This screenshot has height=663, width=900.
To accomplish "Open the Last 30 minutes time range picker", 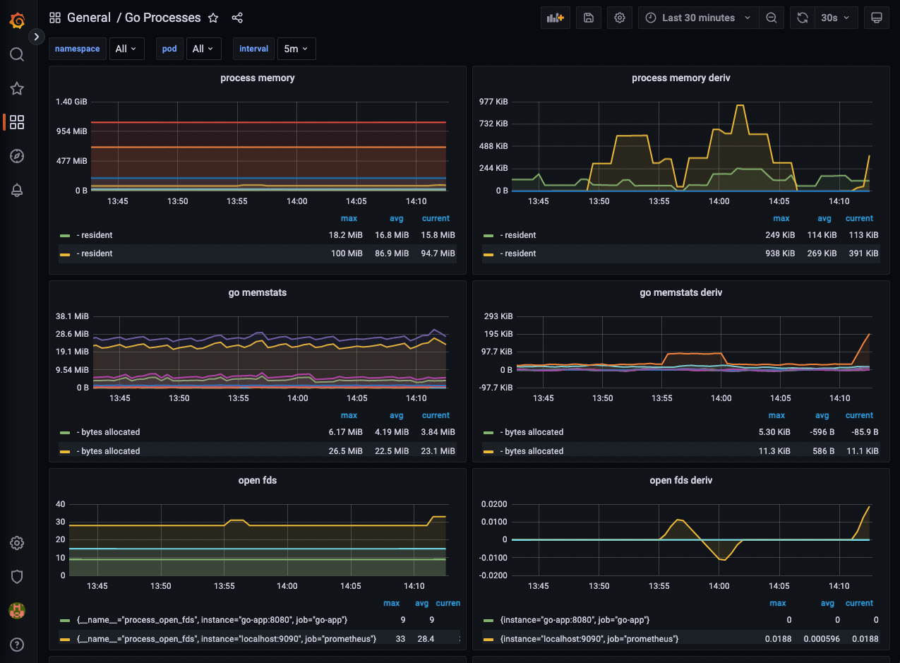I will 697,18.
